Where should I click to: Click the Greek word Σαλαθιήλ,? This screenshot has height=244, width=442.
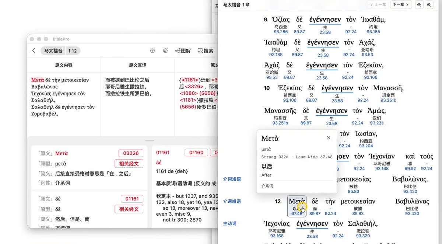(363, 224)
